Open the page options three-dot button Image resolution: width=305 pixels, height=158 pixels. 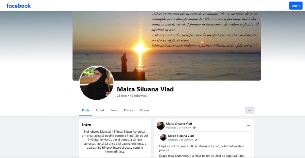[250, 110]
